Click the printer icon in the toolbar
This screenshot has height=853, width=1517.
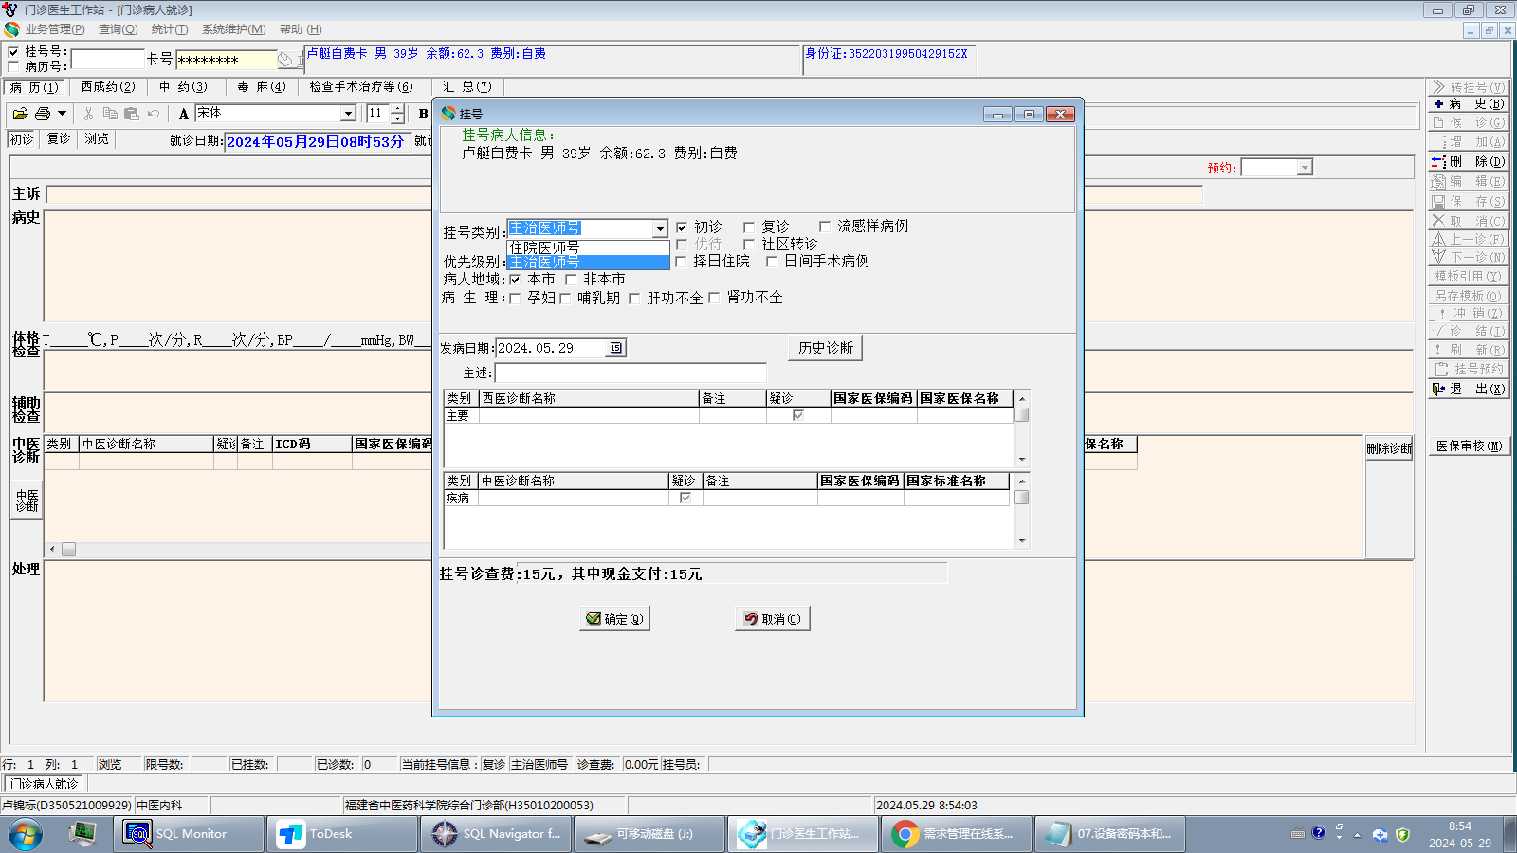click(x=43, y=114)
